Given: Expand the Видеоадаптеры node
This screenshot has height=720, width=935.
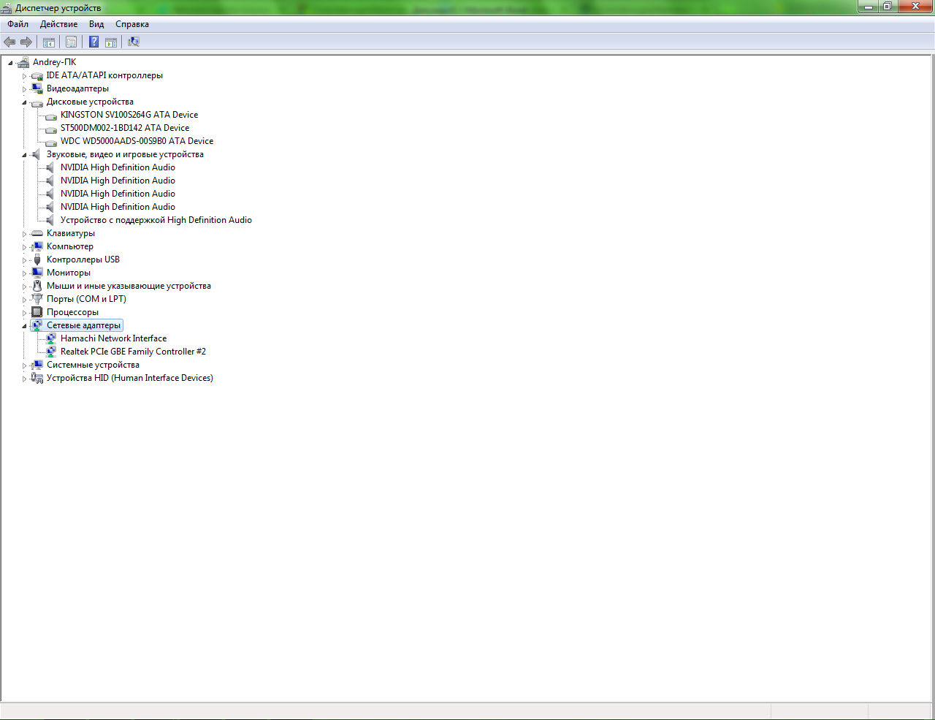Looking at the screenshot, I should (x=24, y=89).
